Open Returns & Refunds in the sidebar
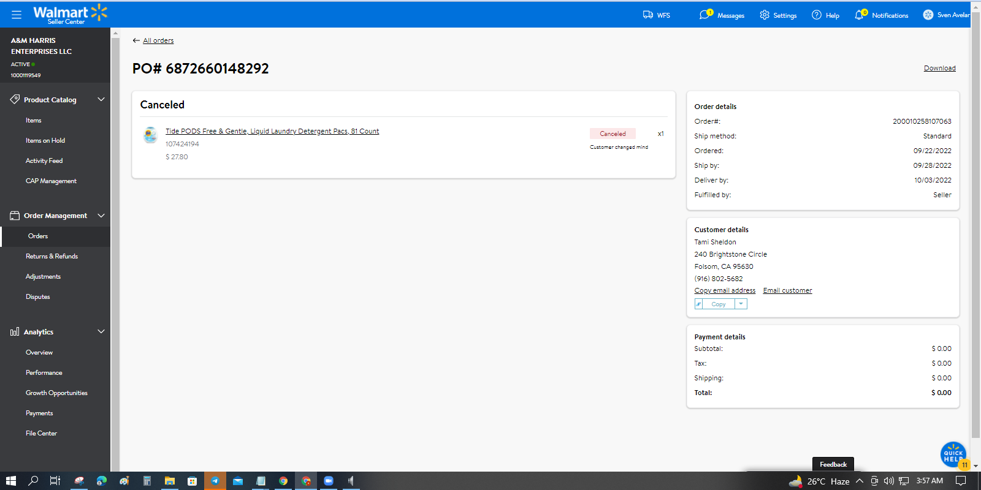981x490 pixels. pyautogui.click(x=52, y=256)
